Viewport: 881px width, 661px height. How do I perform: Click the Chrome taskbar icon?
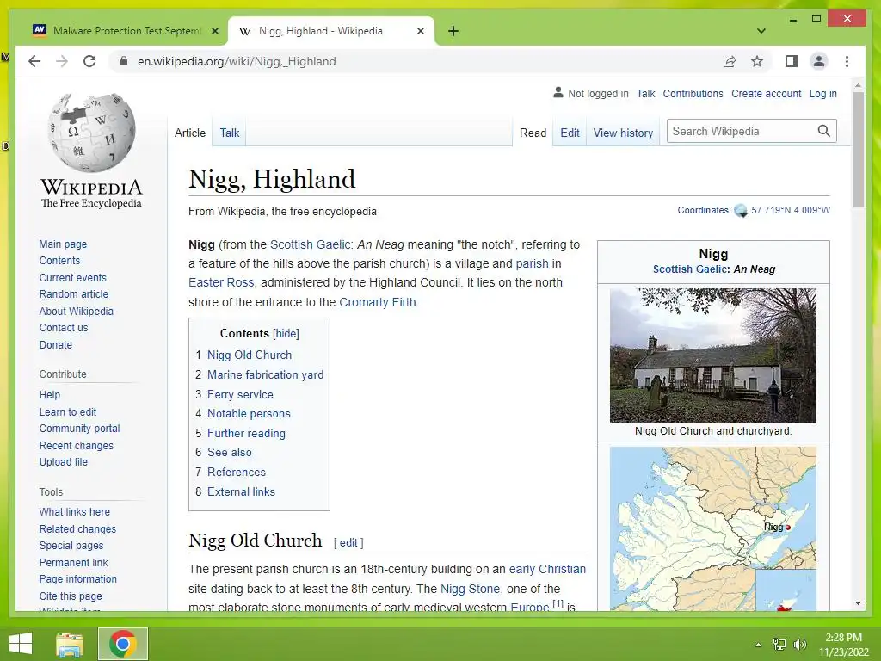pyautogui.click(x=123, y=644)
